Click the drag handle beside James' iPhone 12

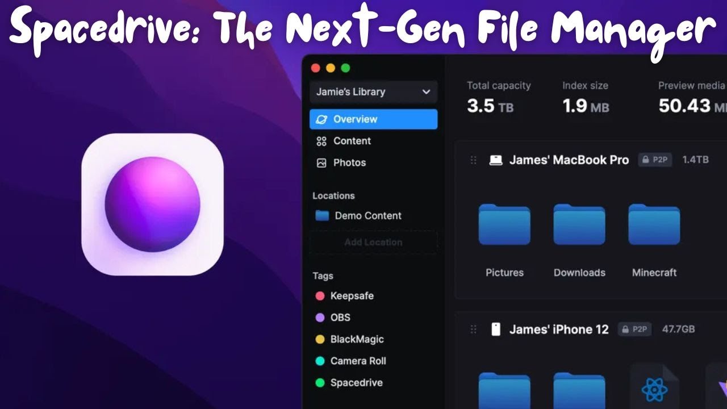tap(473, 329)
